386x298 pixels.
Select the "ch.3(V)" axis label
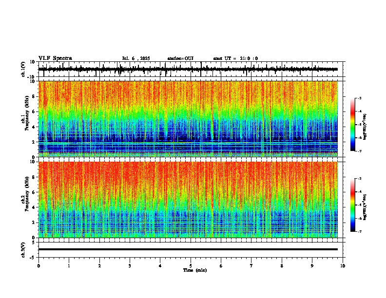pyautogui.click(x=23, y=250)
